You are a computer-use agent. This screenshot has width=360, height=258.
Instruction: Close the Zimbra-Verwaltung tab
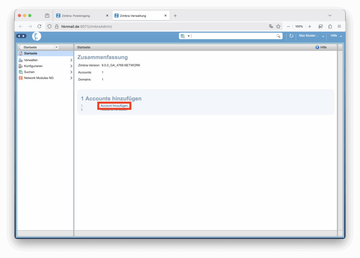pos(165,15)
